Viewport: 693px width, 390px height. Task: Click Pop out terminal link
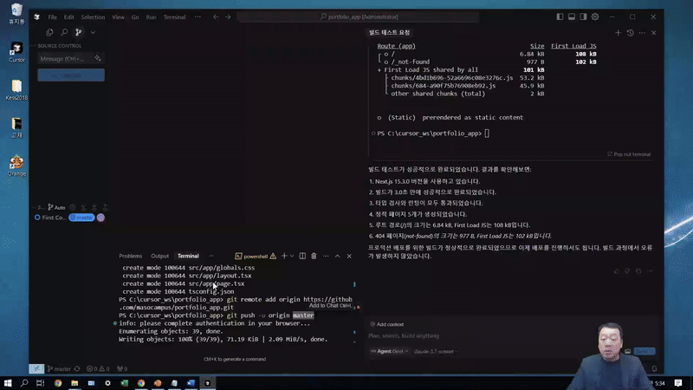(629, 154)
